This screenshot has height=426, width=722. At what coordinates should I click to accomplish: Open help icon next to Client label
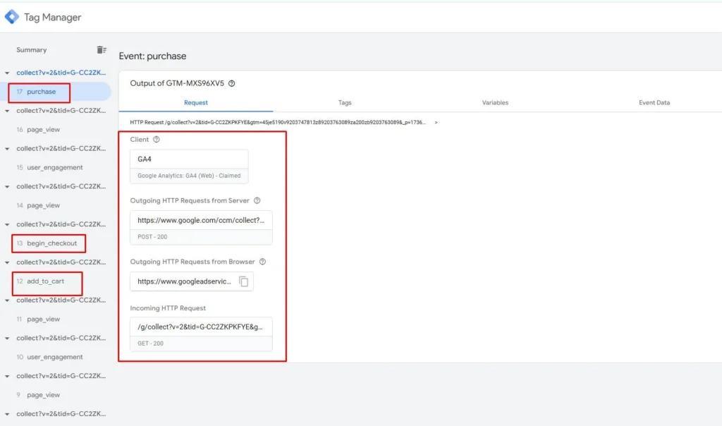pos(157,140)
